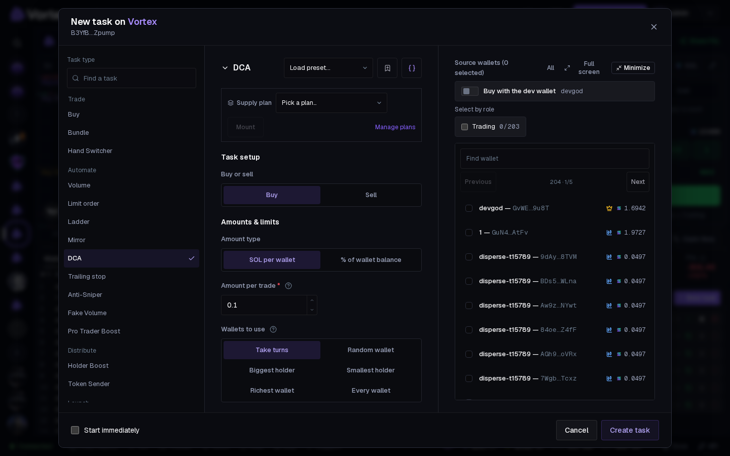Collapse the DCA section chevron
Image resolution: width=730 pixels, height=456 pixels.
225,68
